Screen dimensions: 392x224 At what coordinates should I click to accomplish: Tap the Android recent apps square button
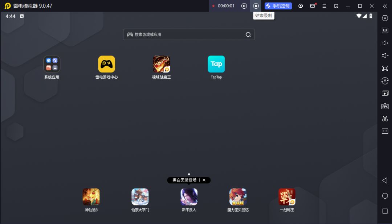click(x=385, y=211)
